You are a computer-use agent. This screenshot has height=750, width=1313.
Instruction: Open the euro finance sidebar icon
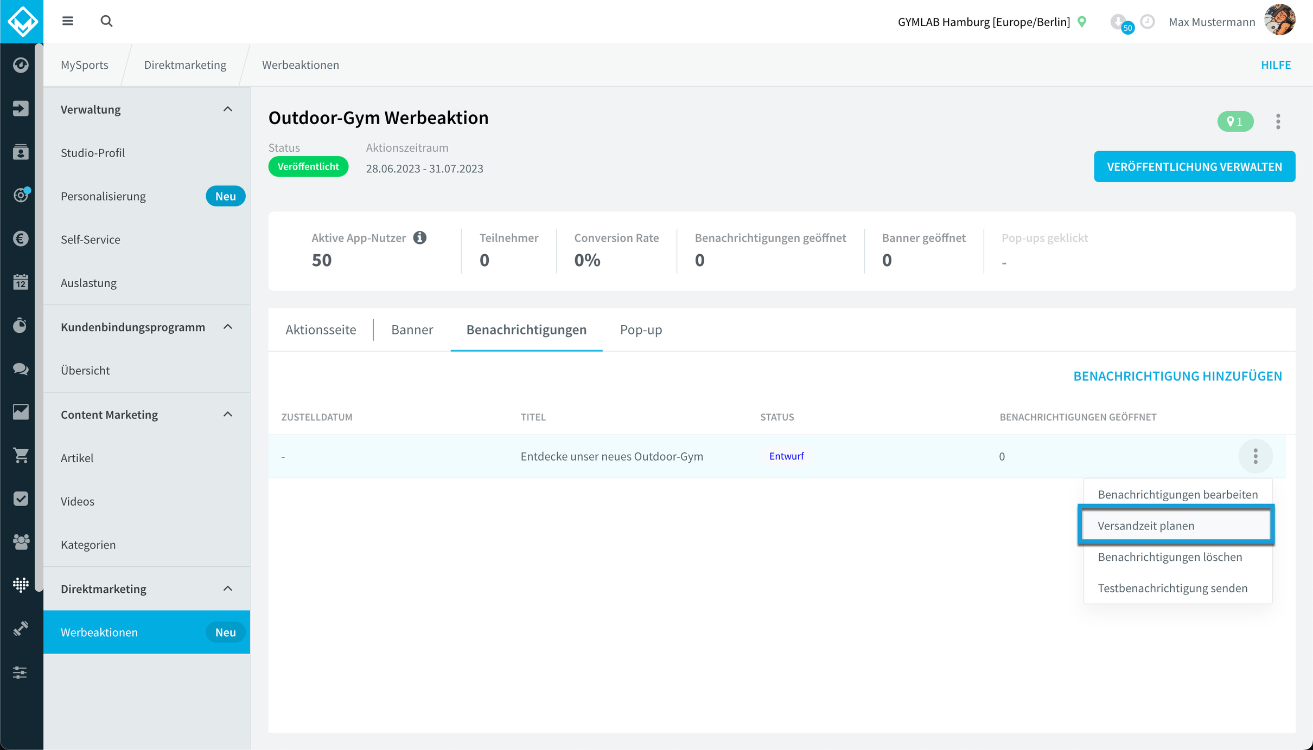pyautogui.click(x=21, y=238)
